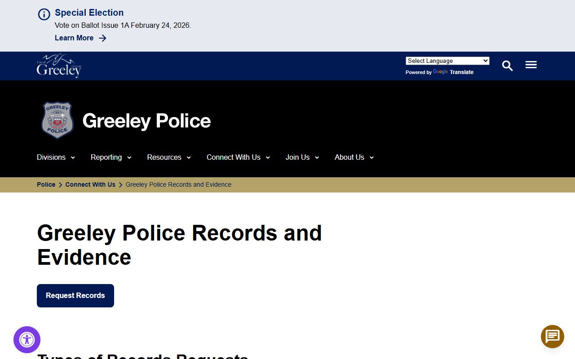Click the Greeley Police site title
Image resolution: width=575 pixels, height=359 pixels.
coord(146,121)
